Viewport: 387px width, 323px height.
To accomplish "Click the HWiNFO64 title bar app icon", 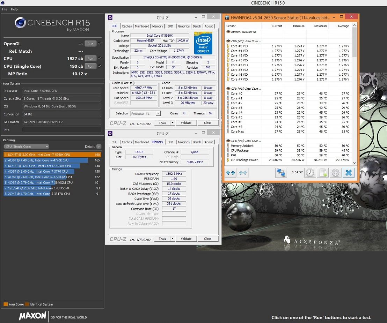I will tap(227, 17).
